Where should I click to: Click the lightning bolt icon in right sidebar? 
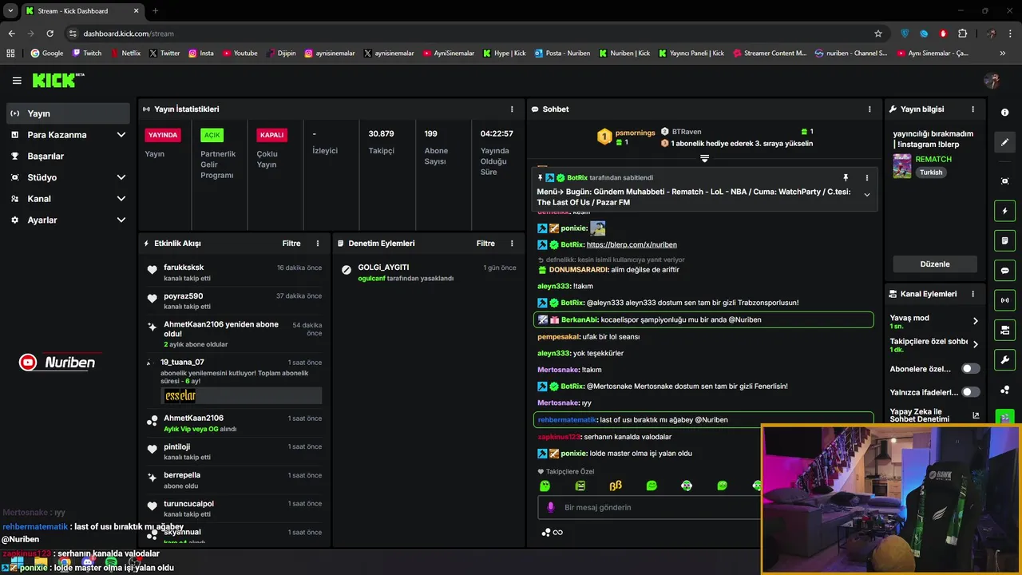click(x=1004, y=211)
